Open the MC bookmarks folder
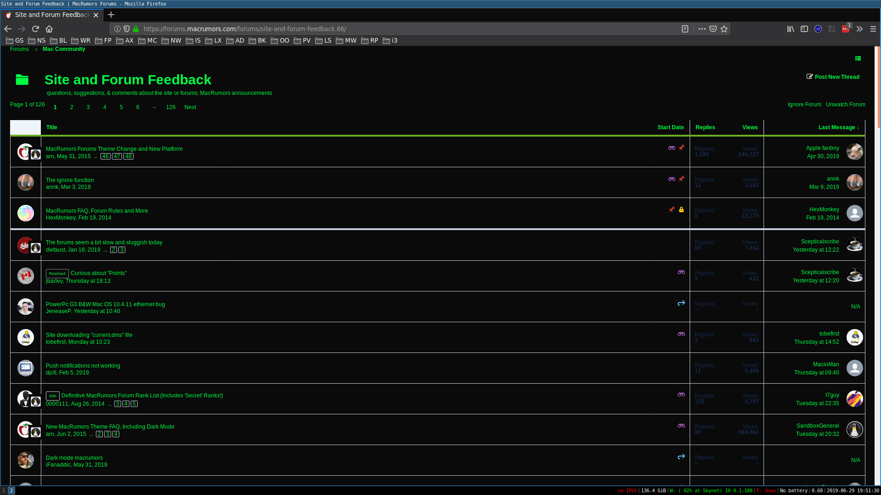The image size is (881, 495). click(148, 40)
